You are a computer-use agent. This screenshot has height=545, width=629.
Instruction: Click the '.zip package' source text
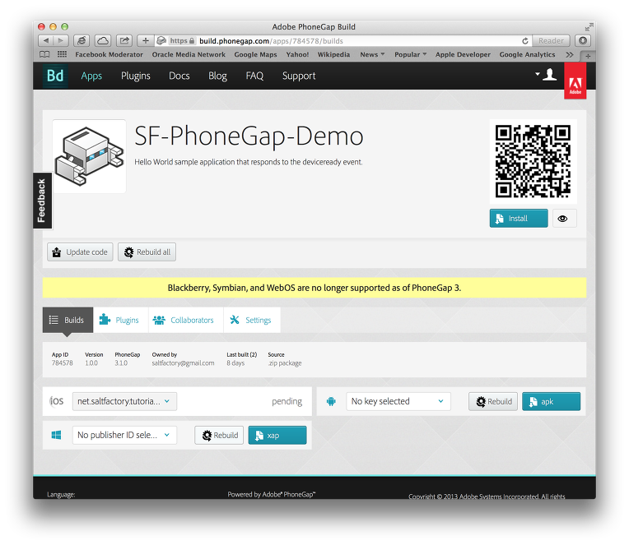pos(284,363)
